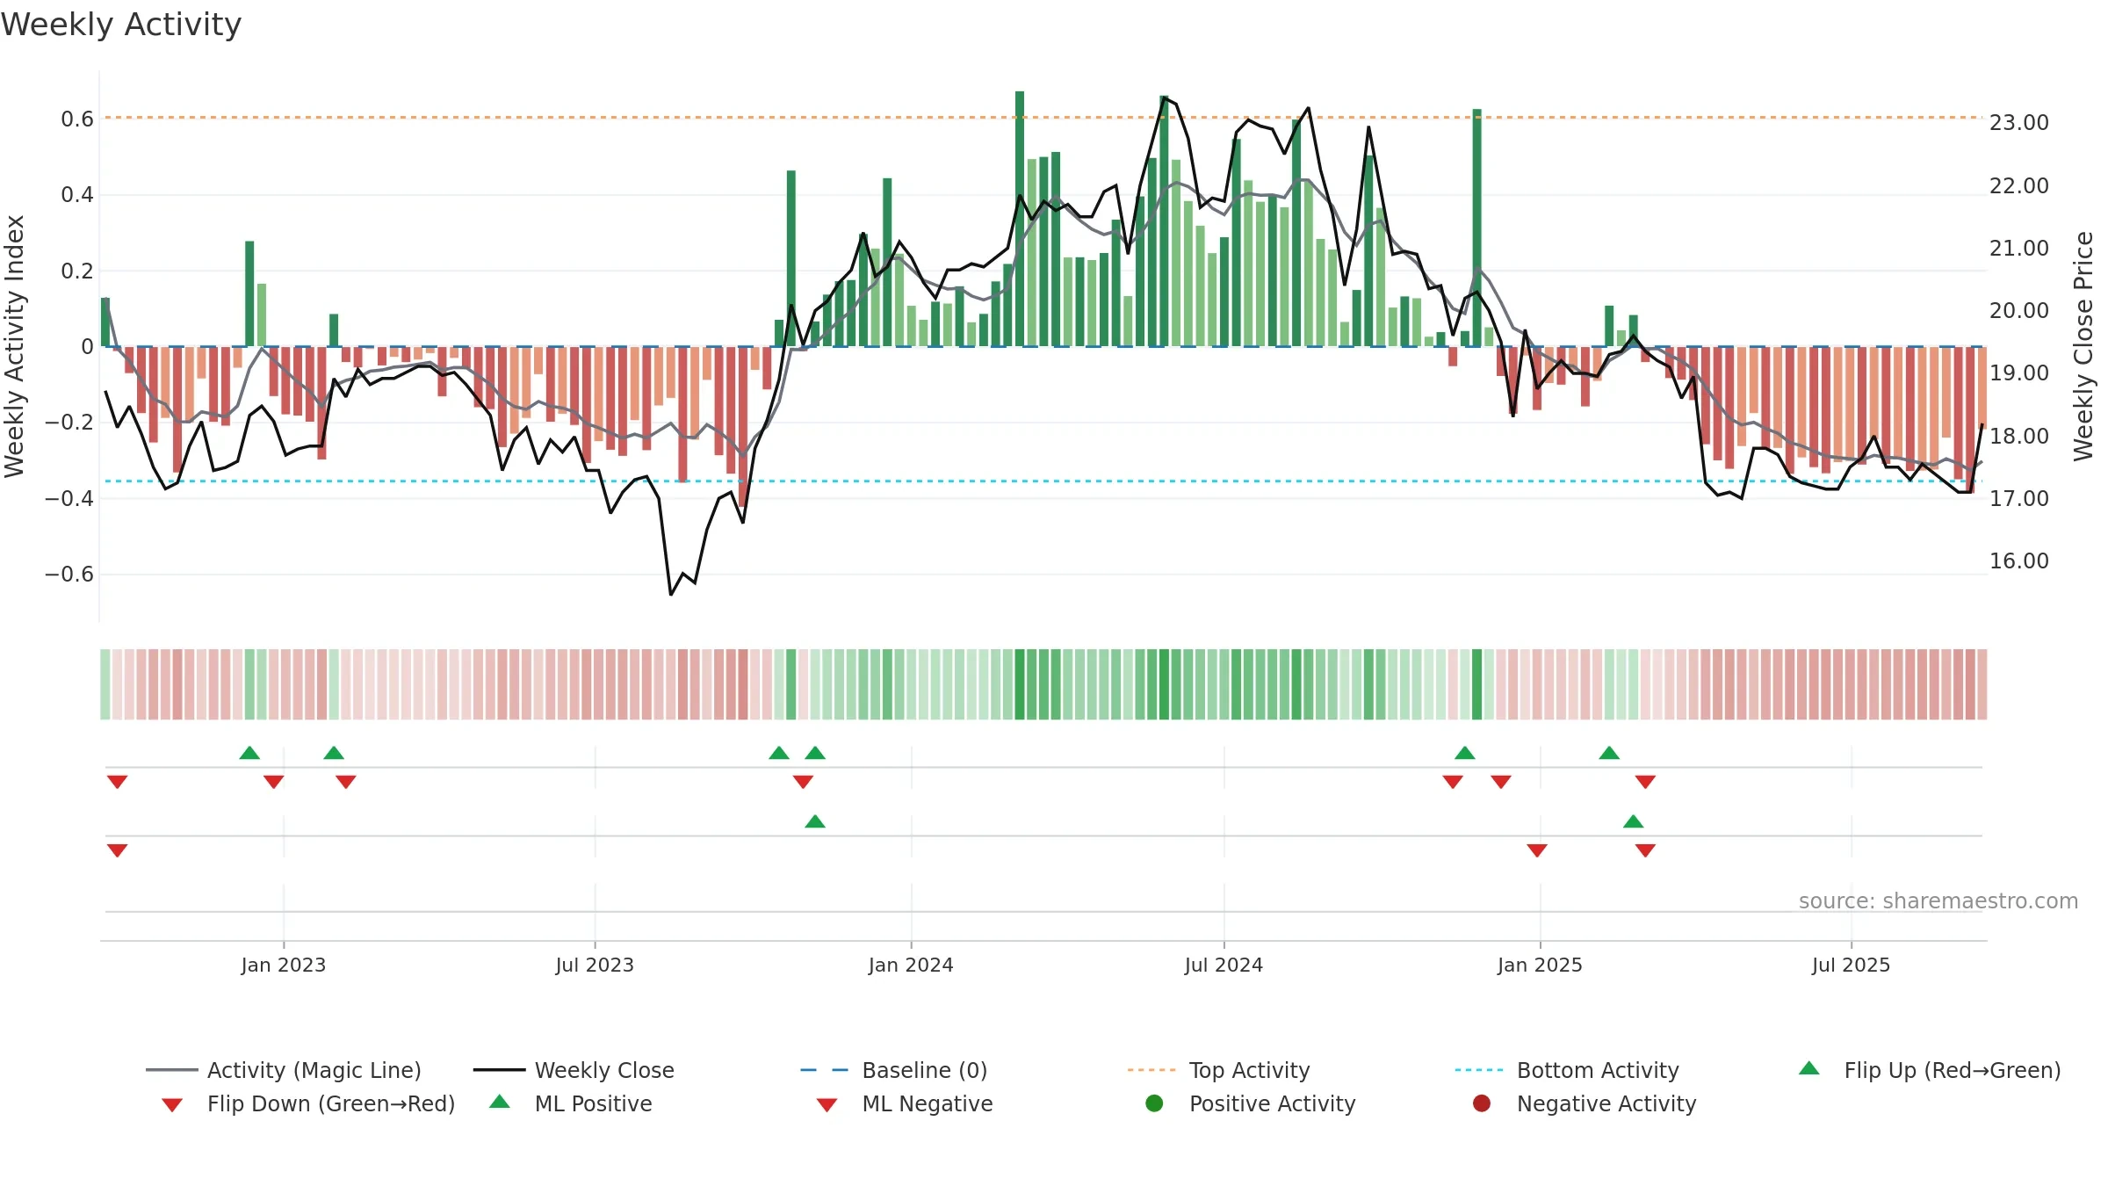2108x1186 pixels.
Task: Click the −0.6 left axis tick label
Action: (x=69, y=575)
